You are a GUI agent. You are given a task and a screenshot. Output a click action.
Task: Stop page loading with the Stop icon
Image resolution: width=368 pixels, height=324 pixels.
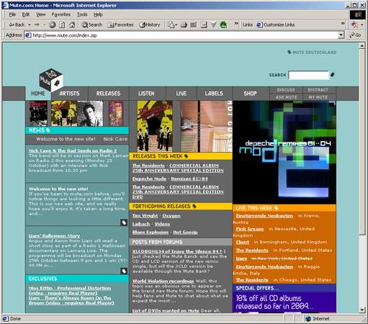tap(53, 24)
